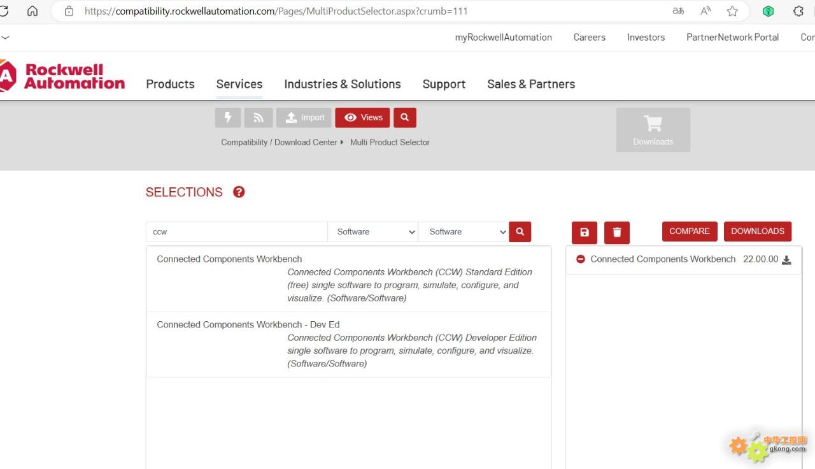Delete selections with the trash icon
This screenshot has height=469, width=815.
click(617, 233)
